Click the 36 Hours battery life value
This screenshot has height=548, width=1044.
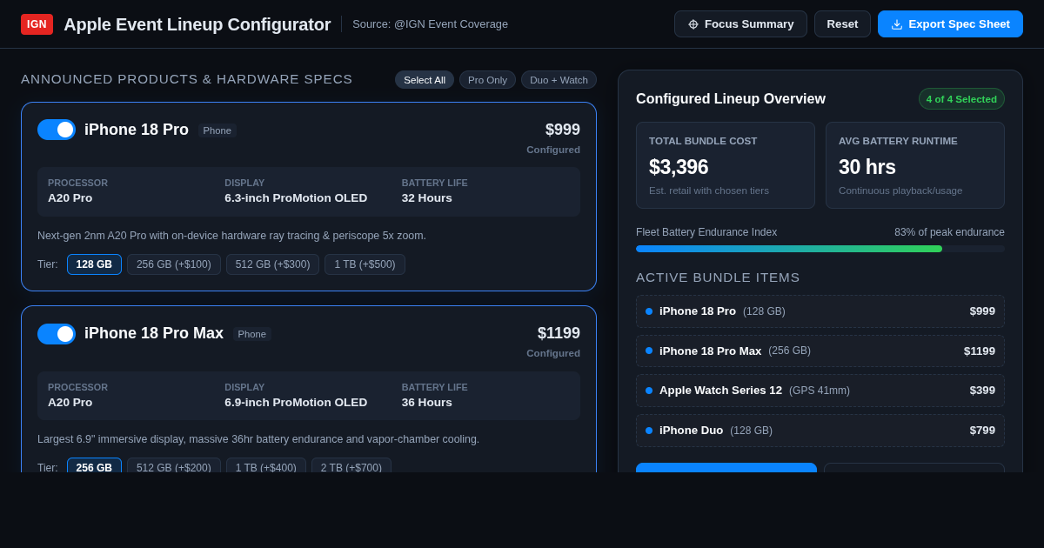click(x=427, y=402)
